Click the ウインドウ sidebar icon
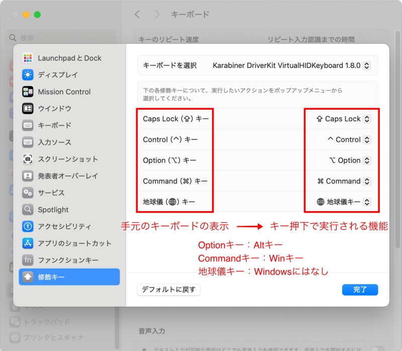 [x=28, y=109]
